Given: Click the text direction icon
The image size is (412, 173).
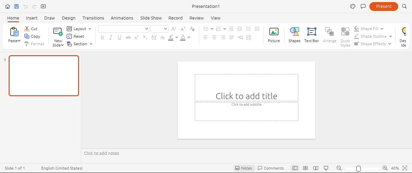Looking at the screenshot, I should (240, 37).
